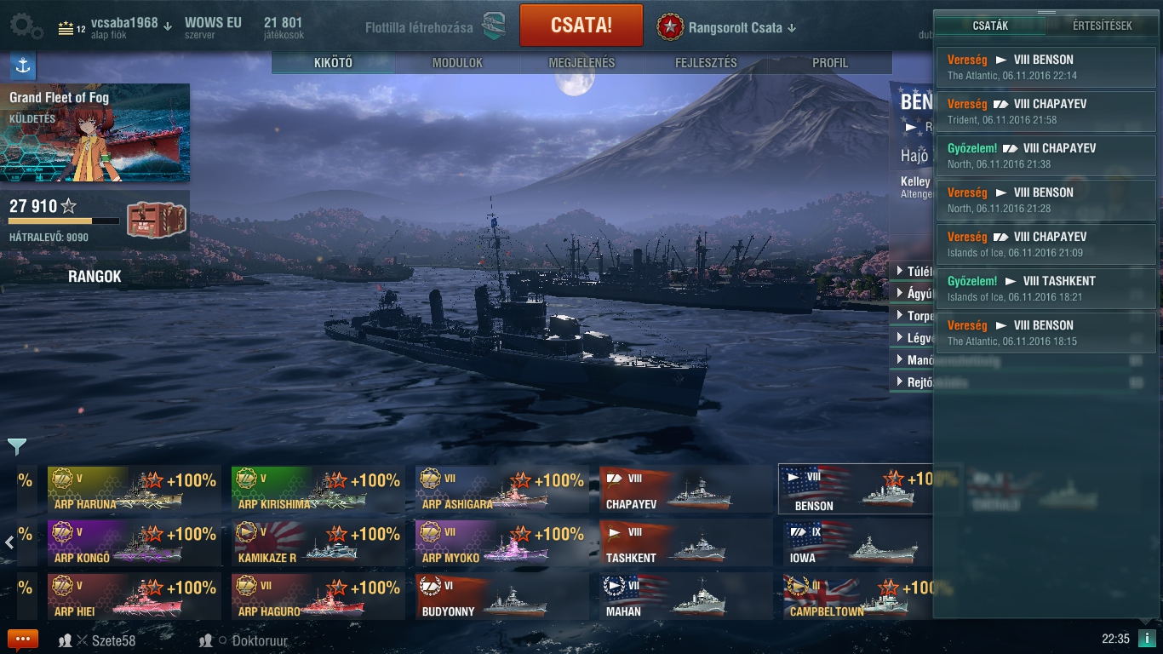This screenshot has width=1163, height=654.
Task: Expand the Rejtőzködés parameter section
Action: click(913, 382)
